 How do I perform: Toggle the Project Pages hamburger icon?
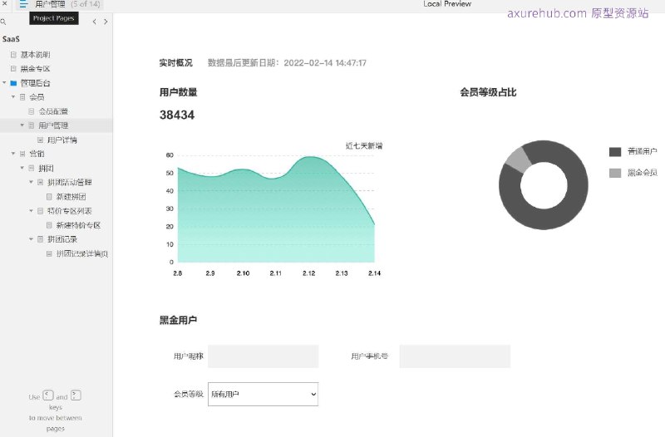pyautogui.click(x=23, y=5)
